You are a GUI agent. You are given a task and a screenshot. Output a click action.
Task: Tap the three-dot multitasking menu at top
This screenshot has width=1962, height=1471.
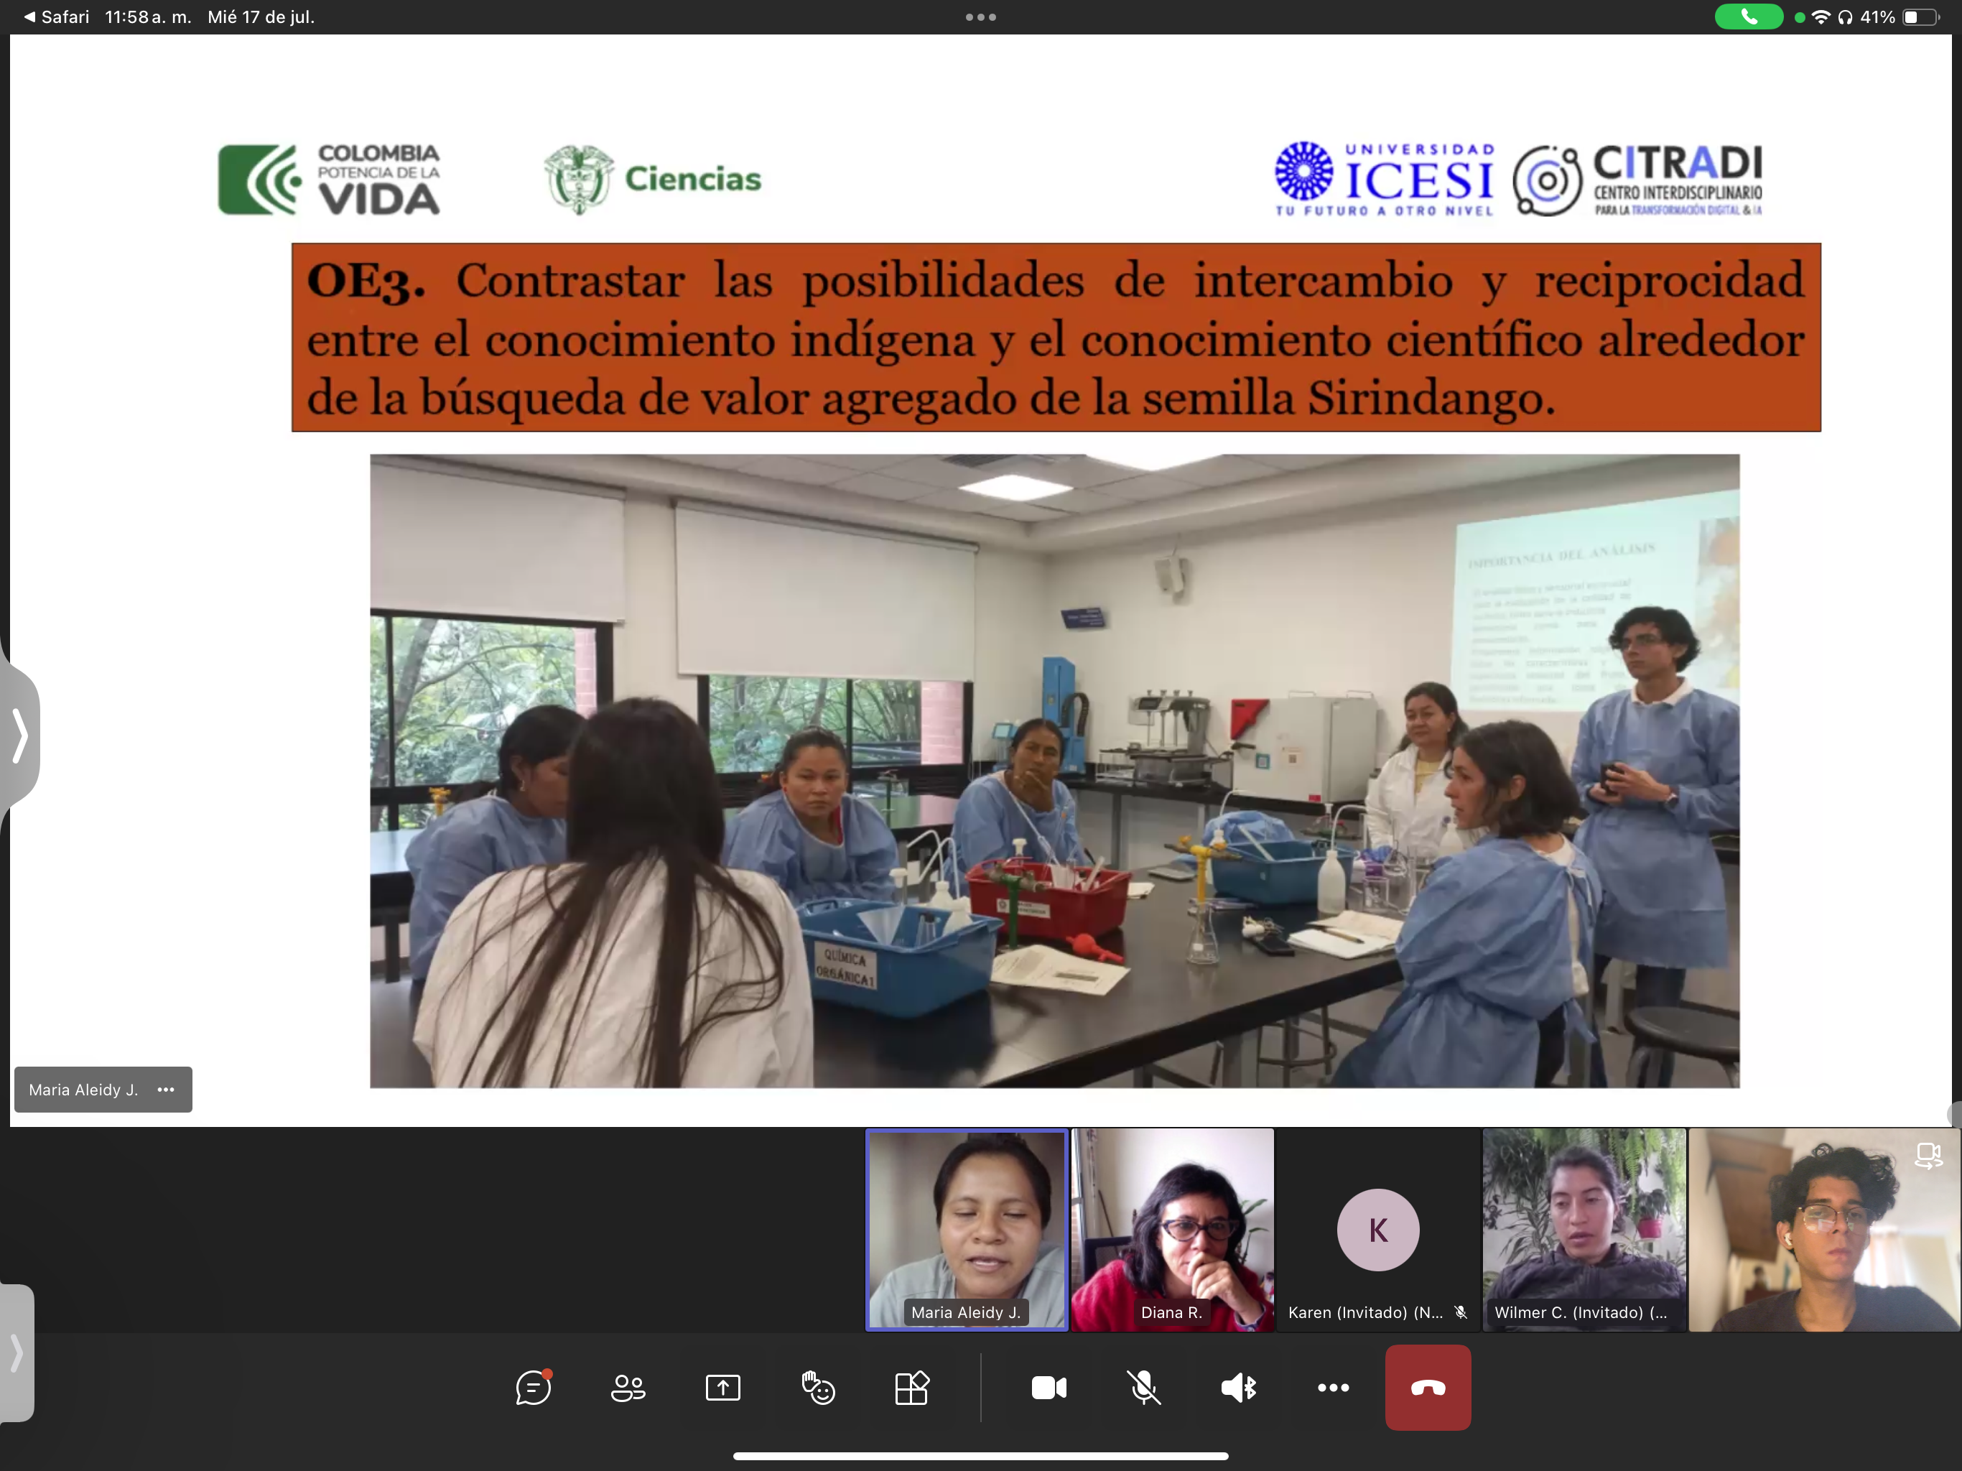(x=980, y=17)
